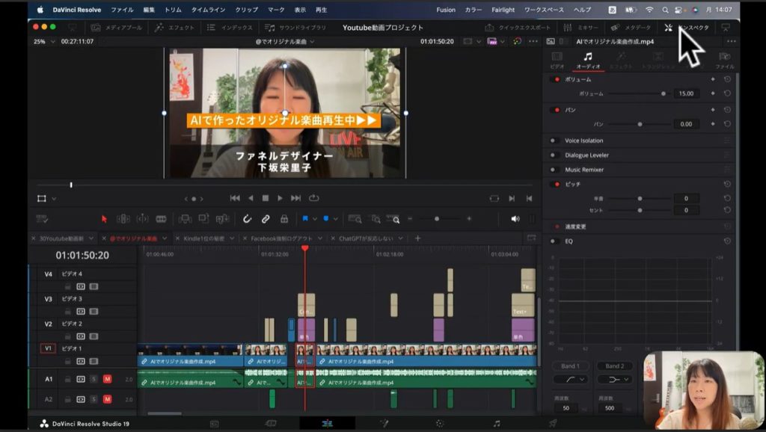Screen dimensions: 766x432
Task: Enable the Dialogue Leveler toggle
Action: pyautogui.click(x=554, y=155)
